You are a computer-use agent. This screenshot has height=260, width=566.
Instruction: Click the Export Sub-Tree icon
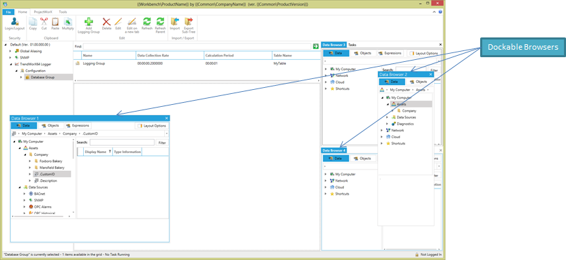(189, 22)
